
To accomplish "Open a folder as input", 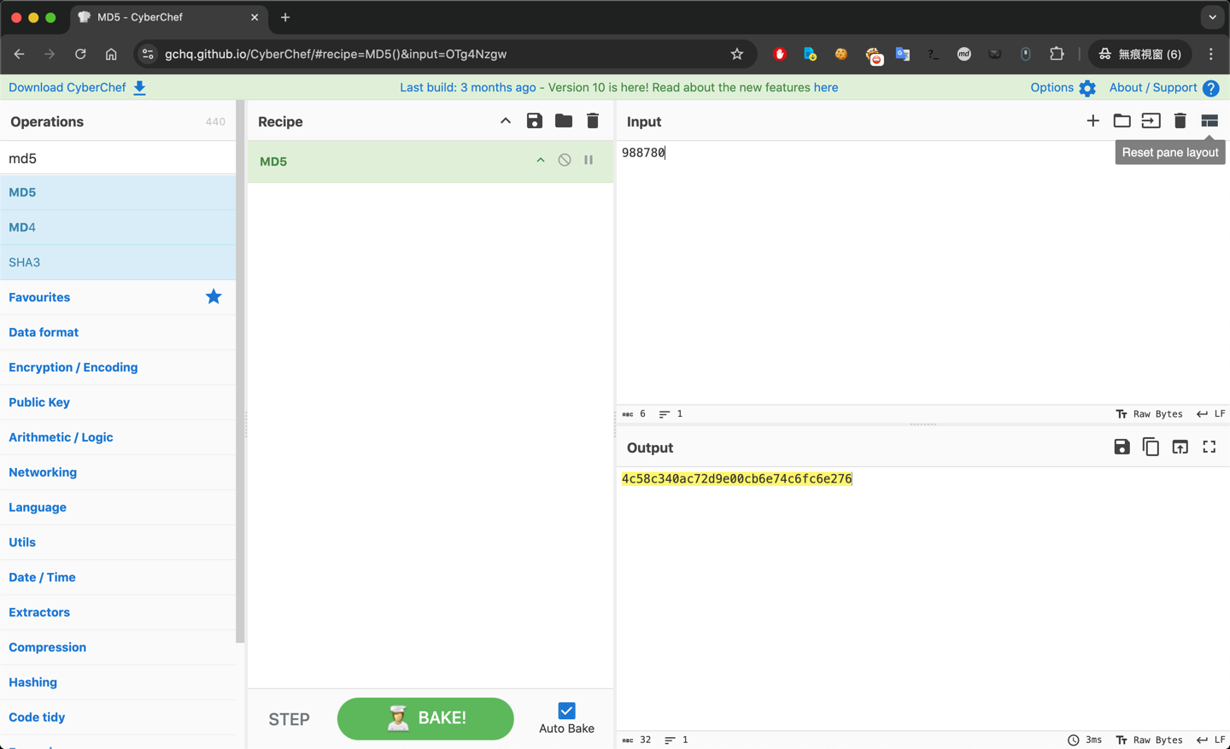I will coord(1122,121).
